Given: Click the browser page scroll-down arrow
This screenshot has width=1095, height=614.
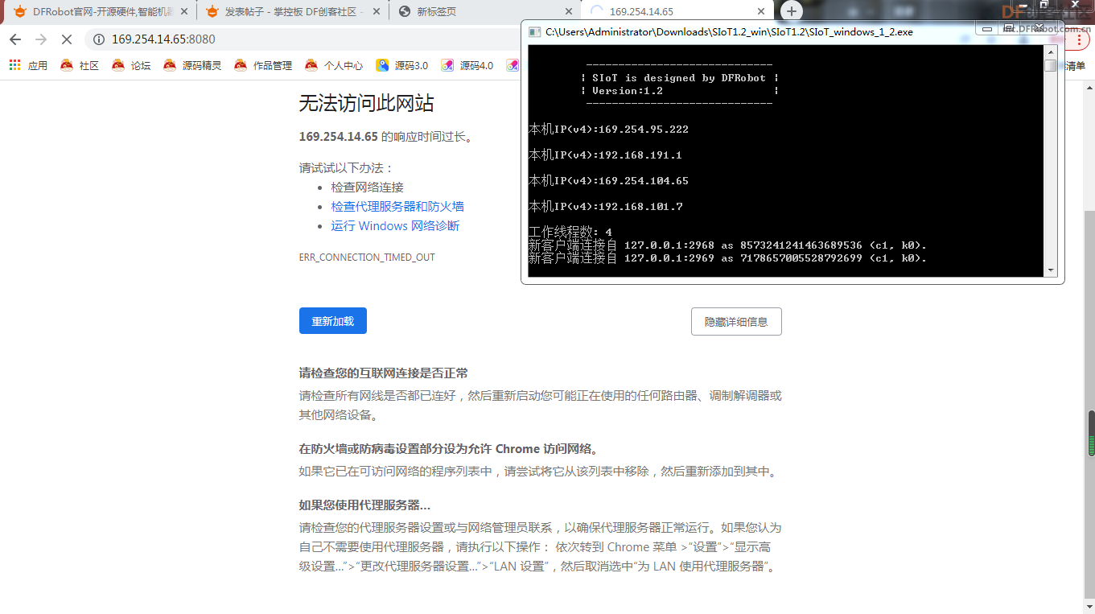Looking at the screenshot, I should [x=1091, y=608].
